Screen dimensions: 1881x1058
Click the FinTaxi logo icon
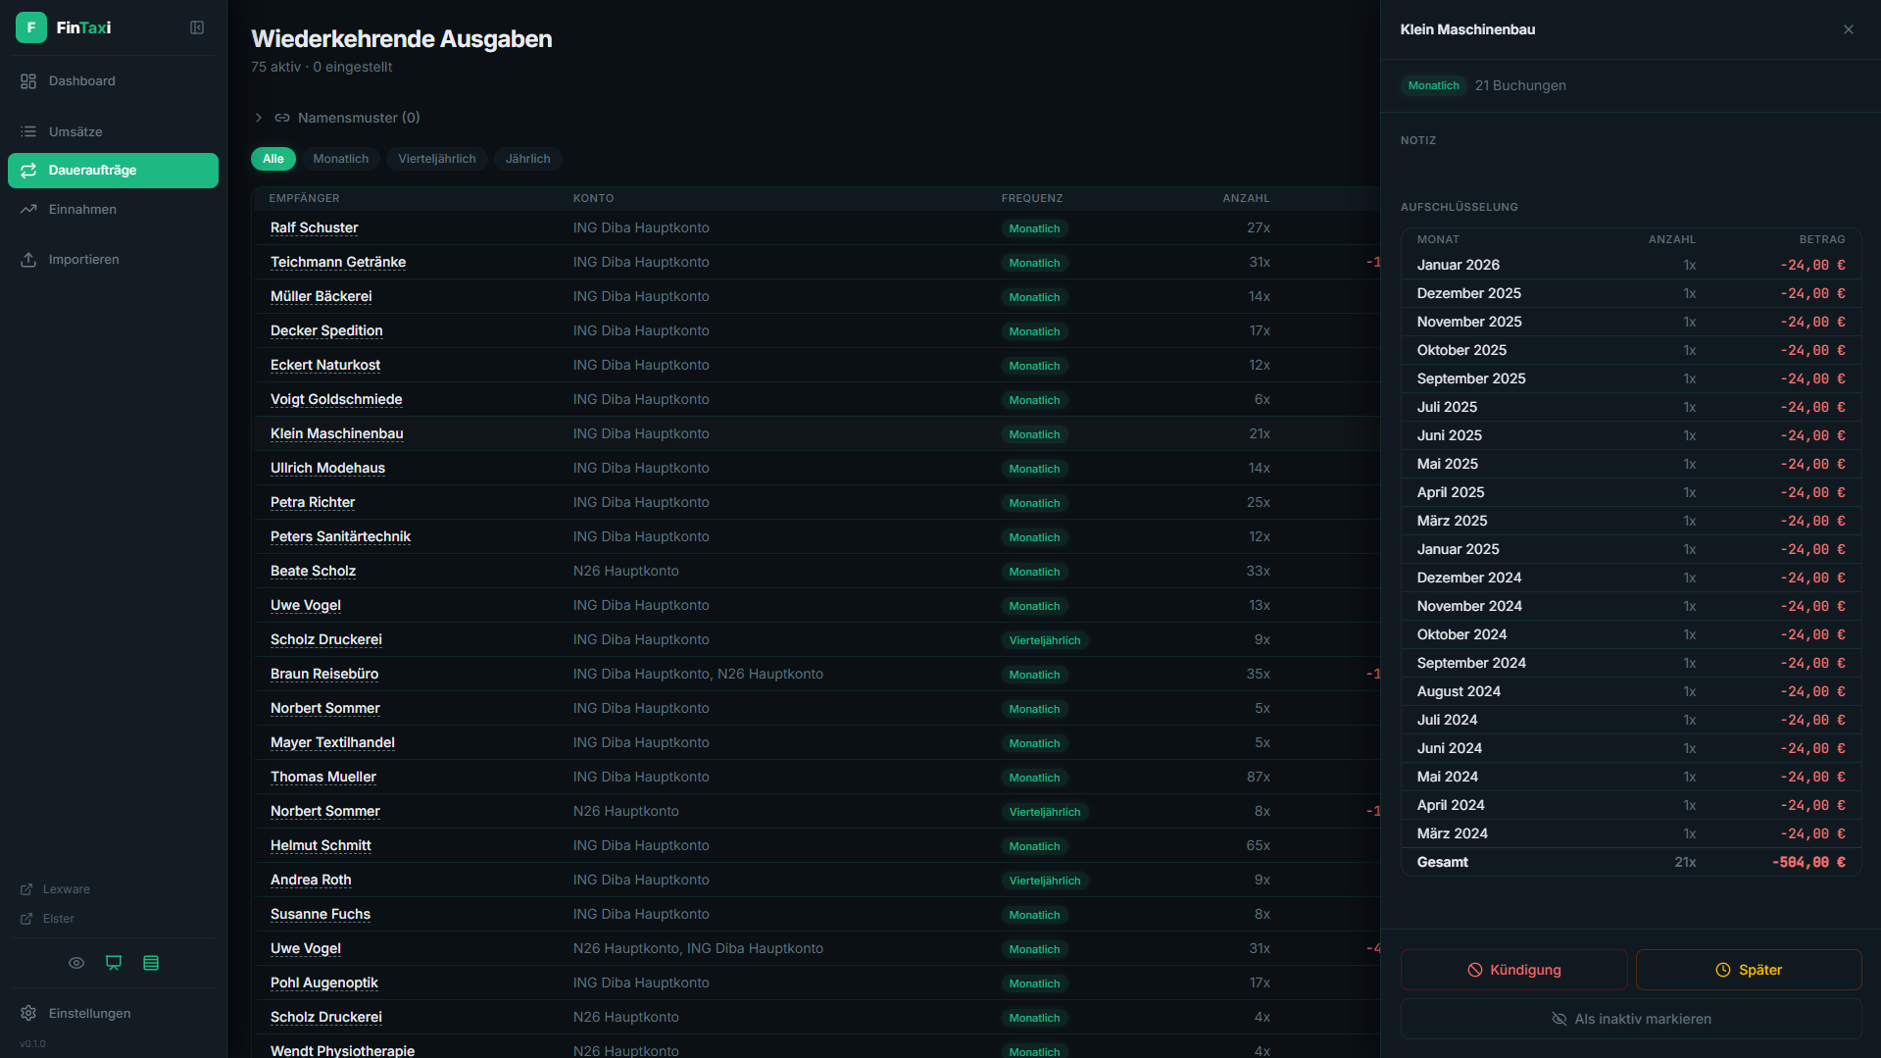31,27
